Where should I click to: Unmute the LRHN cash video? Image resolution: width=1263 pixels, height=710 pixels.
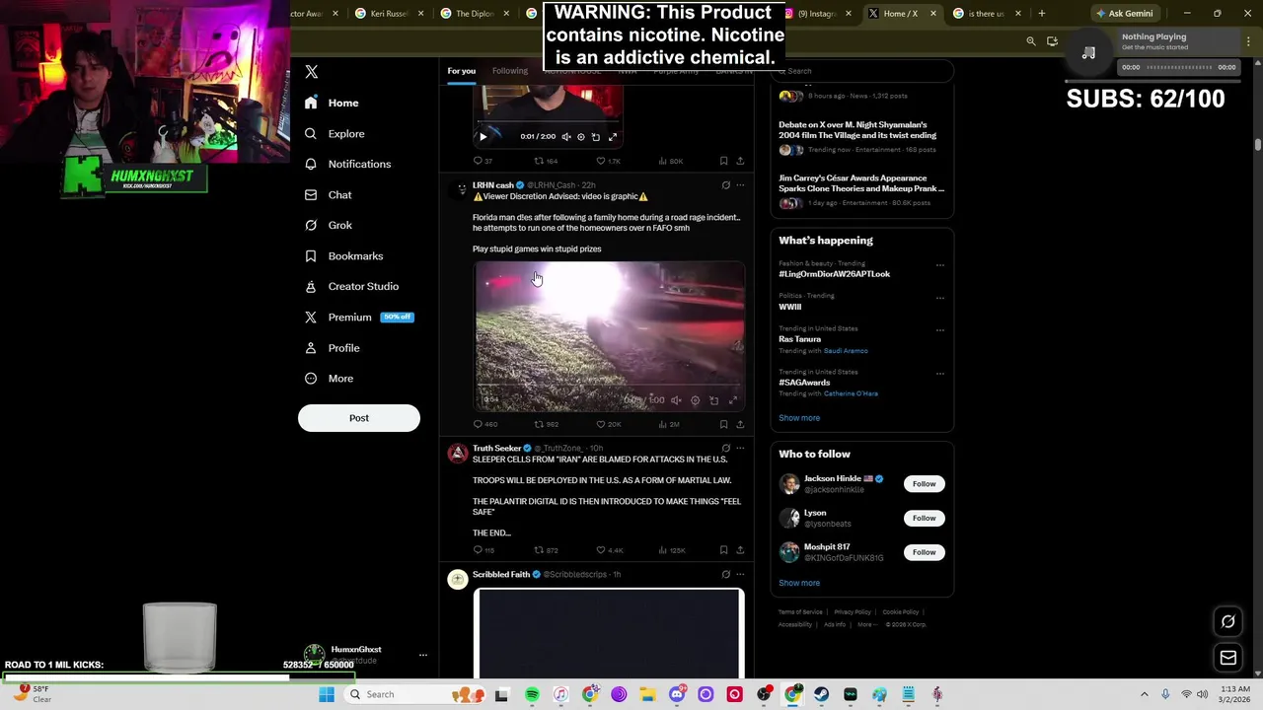(x=675, y=400)
